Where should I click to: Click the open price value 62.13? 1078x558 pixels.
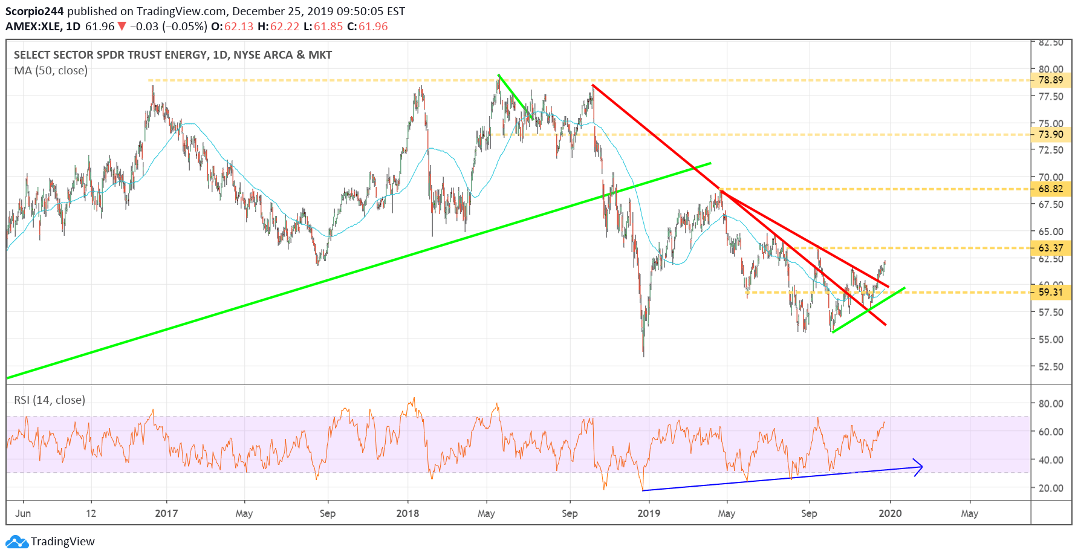click(239, 27)
